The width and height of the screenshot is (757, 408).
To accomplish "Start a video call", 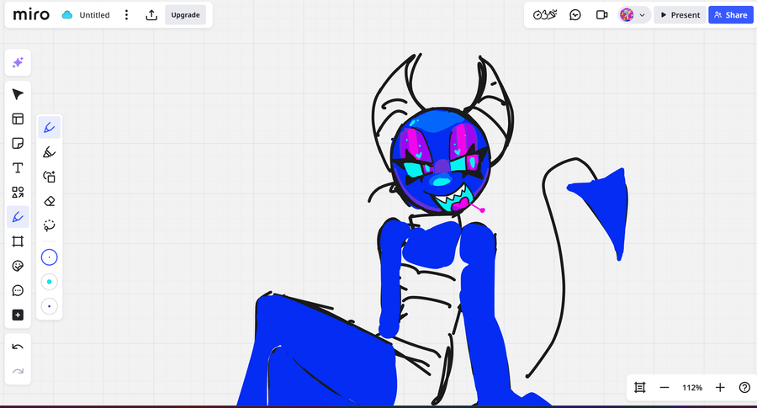I will (x=601, y=15).
